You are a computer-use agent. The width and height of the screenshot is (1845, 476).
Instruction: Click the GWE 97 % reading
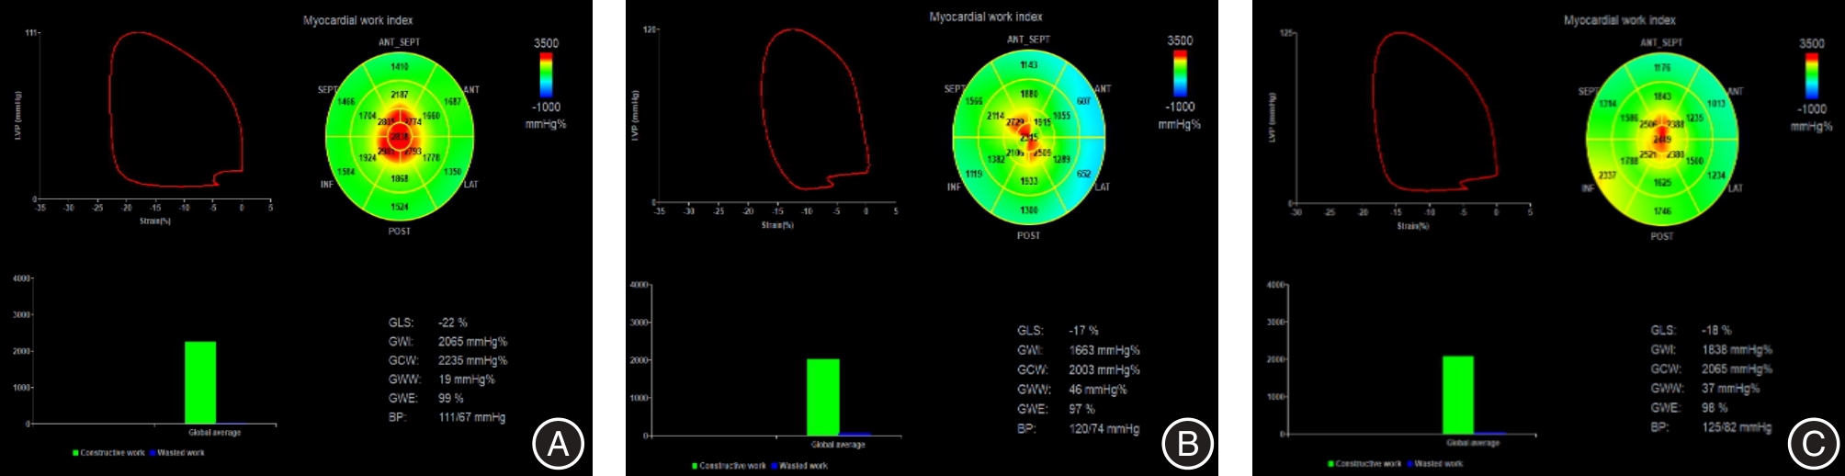(1081, 409)
